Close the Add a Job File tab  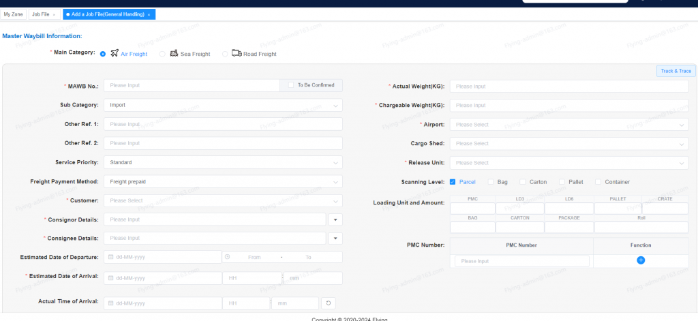[149, 14]
